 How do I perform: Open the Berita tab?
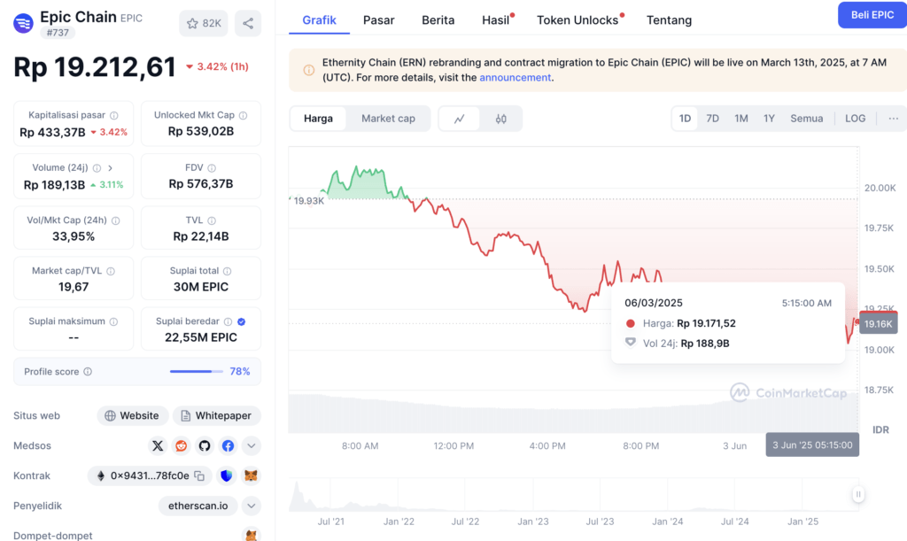coord(438,20)
